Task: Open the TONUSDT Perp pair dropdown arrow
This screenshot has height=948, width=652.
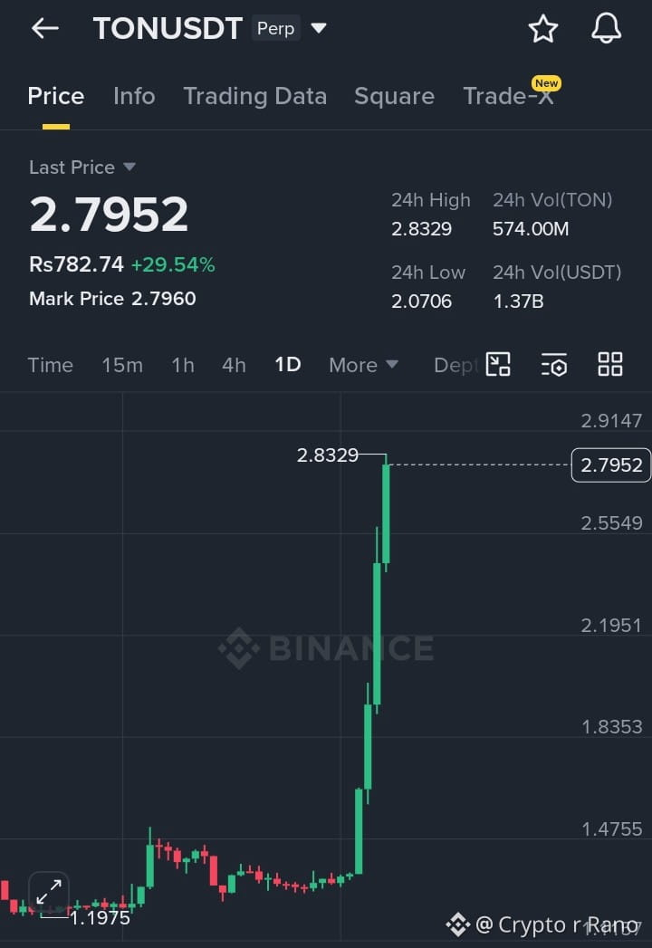Action: click(x=319, y=28)
